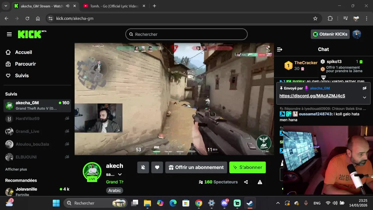Viewport: 373px width, 210px height.
Task: Click akecha_GM name in pinned message
Action: (320, 88)
